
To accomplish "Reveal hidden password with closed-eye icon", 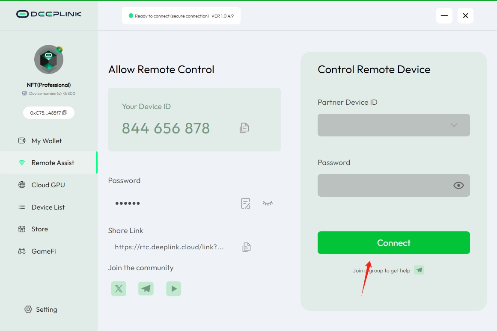I will [268, 204].
